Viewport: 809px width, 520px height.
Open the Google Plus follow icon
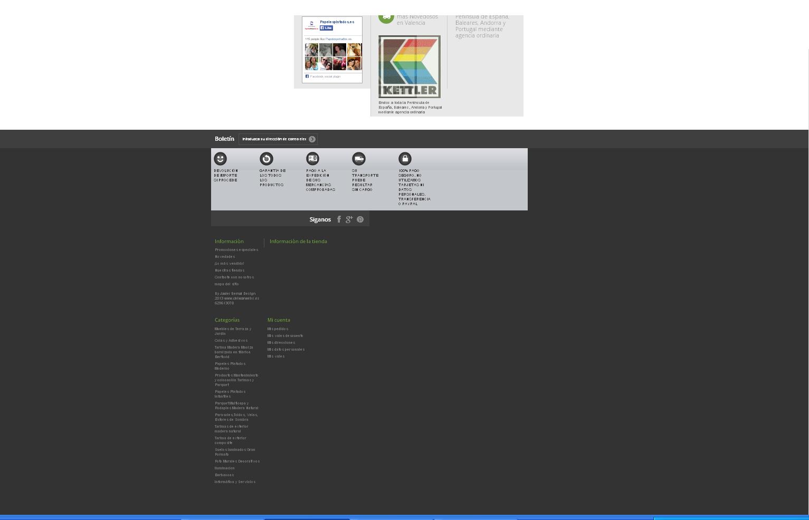coord(349,219)
